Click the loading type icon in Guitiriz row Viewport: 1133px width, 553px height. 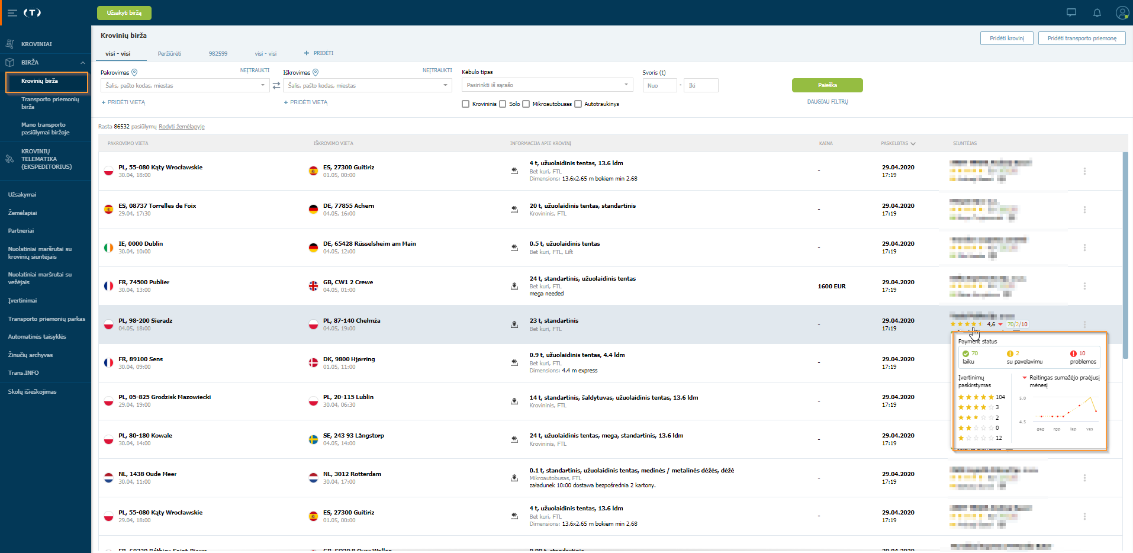click(514, 171)
